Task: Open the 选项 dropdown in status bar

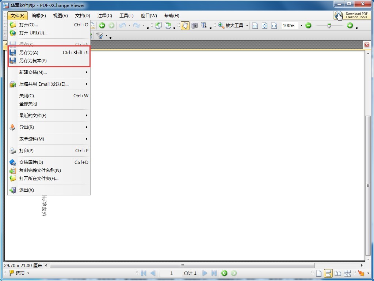Action: pos(28,273)
